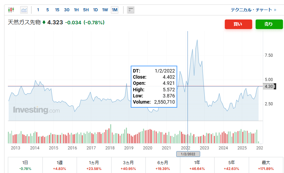Select the area chart type icon

click(x=24, y=10)
